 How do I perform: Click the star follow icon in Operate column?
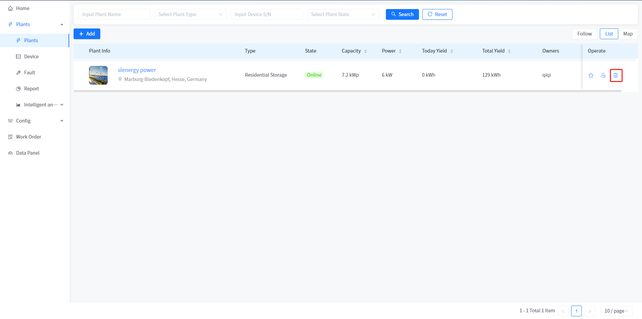tap(591, 75)
